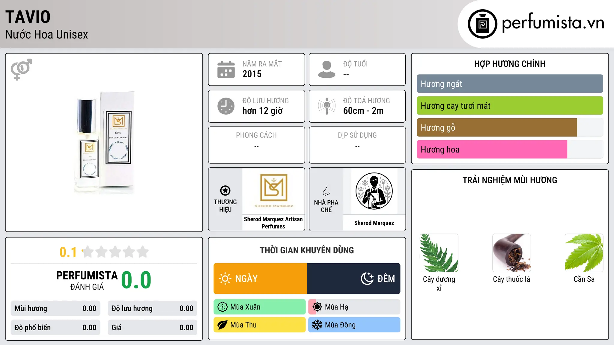Click the Cần Sa note label
Image resolution: width=614 pixels, height=345 pixels.
[x=584, y=279]
